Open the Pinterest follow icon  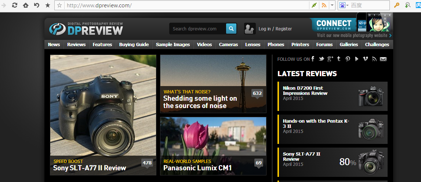[347, 59]
